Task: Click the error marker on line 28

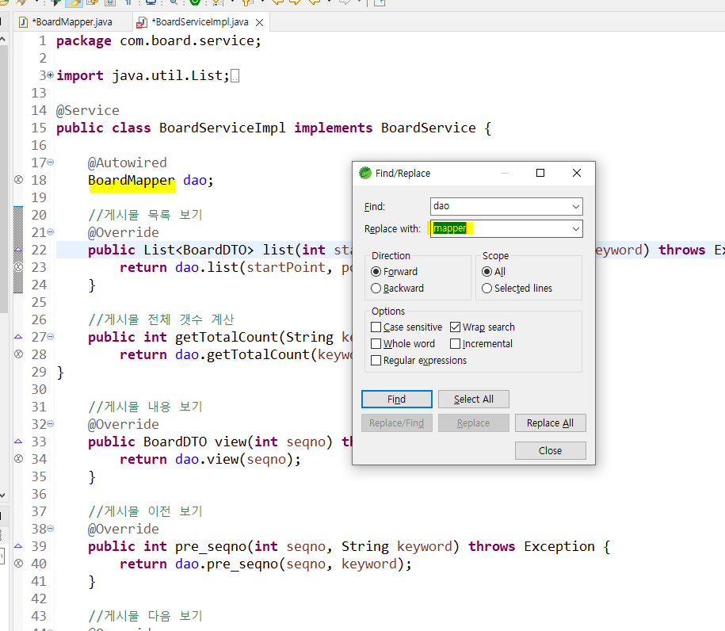Action: pyautogui.click(x=18, y=354)
